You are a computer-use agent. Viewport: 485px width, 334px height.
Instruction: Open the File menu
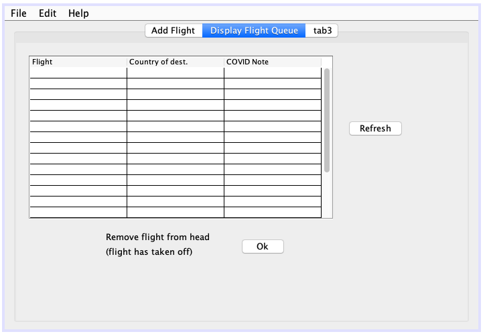[19, 13]
